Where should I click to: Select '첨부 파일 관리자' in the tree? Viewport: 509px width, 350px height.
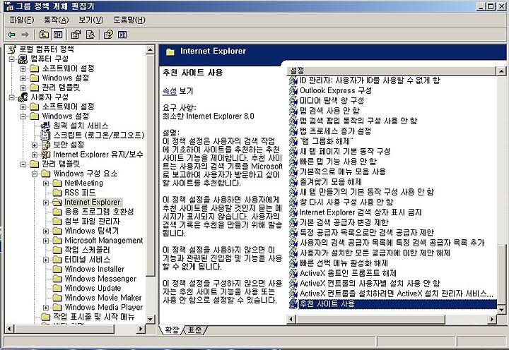(92, 222)
